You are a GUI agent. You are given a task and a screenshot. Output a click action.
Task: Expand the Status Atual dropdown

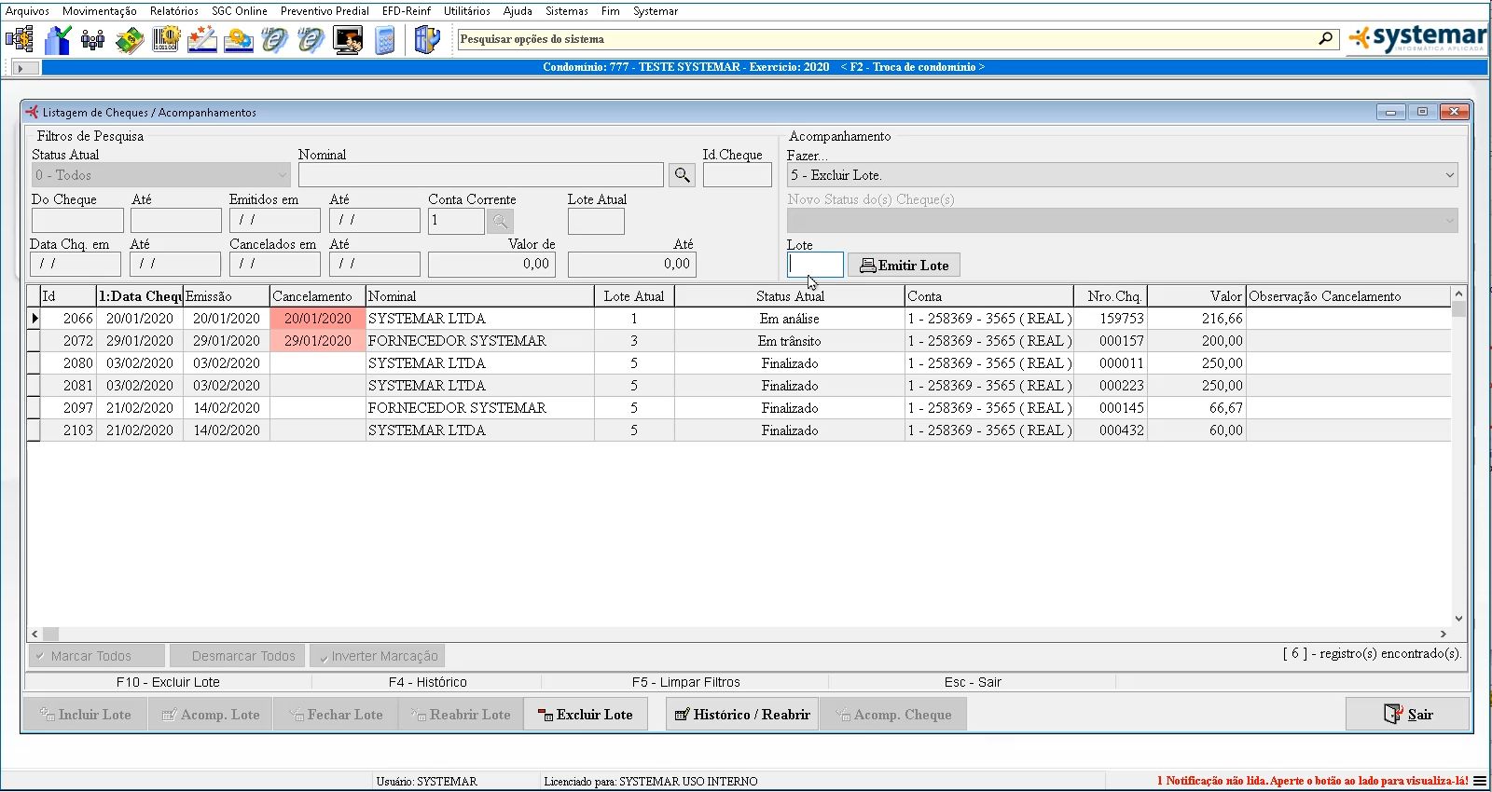282,175
